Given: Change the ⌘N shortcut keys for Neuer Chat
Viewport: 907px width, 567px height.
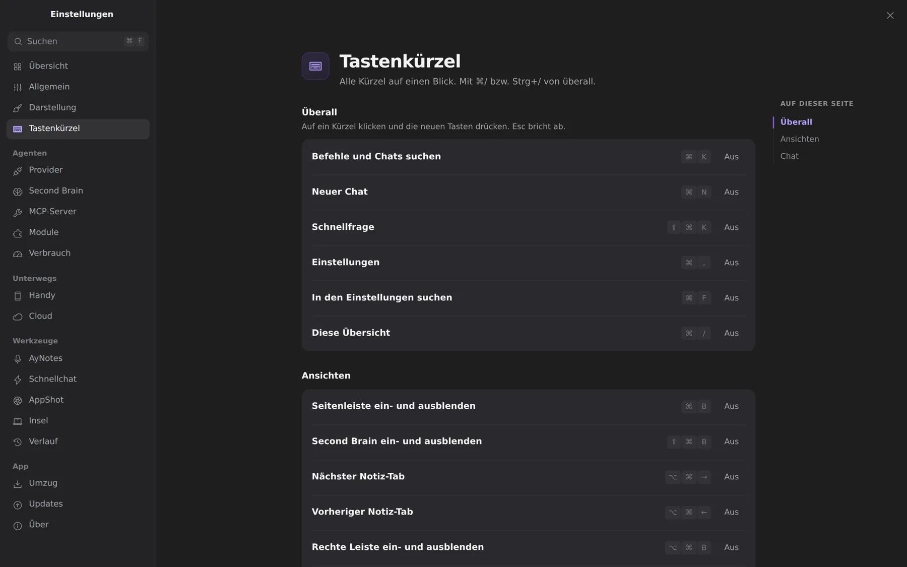Looking at the screenshot, I should click(x=696, y=192).
